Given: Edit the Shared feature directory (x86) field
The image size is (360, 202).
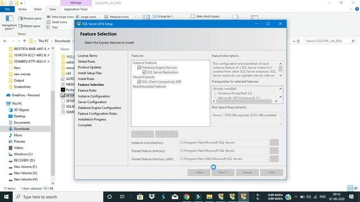Looking at the screenshot, I should tap(224, 159).
